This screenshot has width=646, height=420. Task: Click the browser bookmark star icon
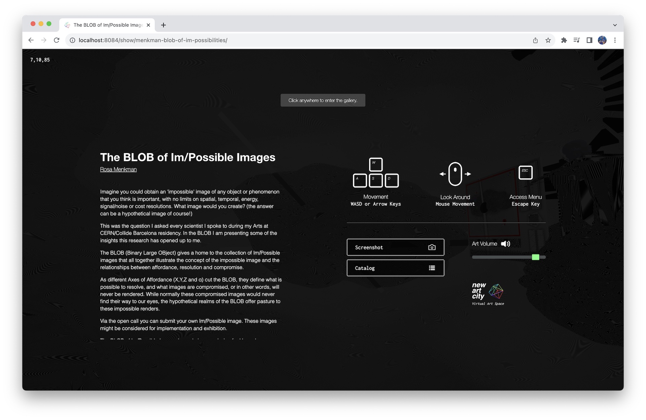548,40
